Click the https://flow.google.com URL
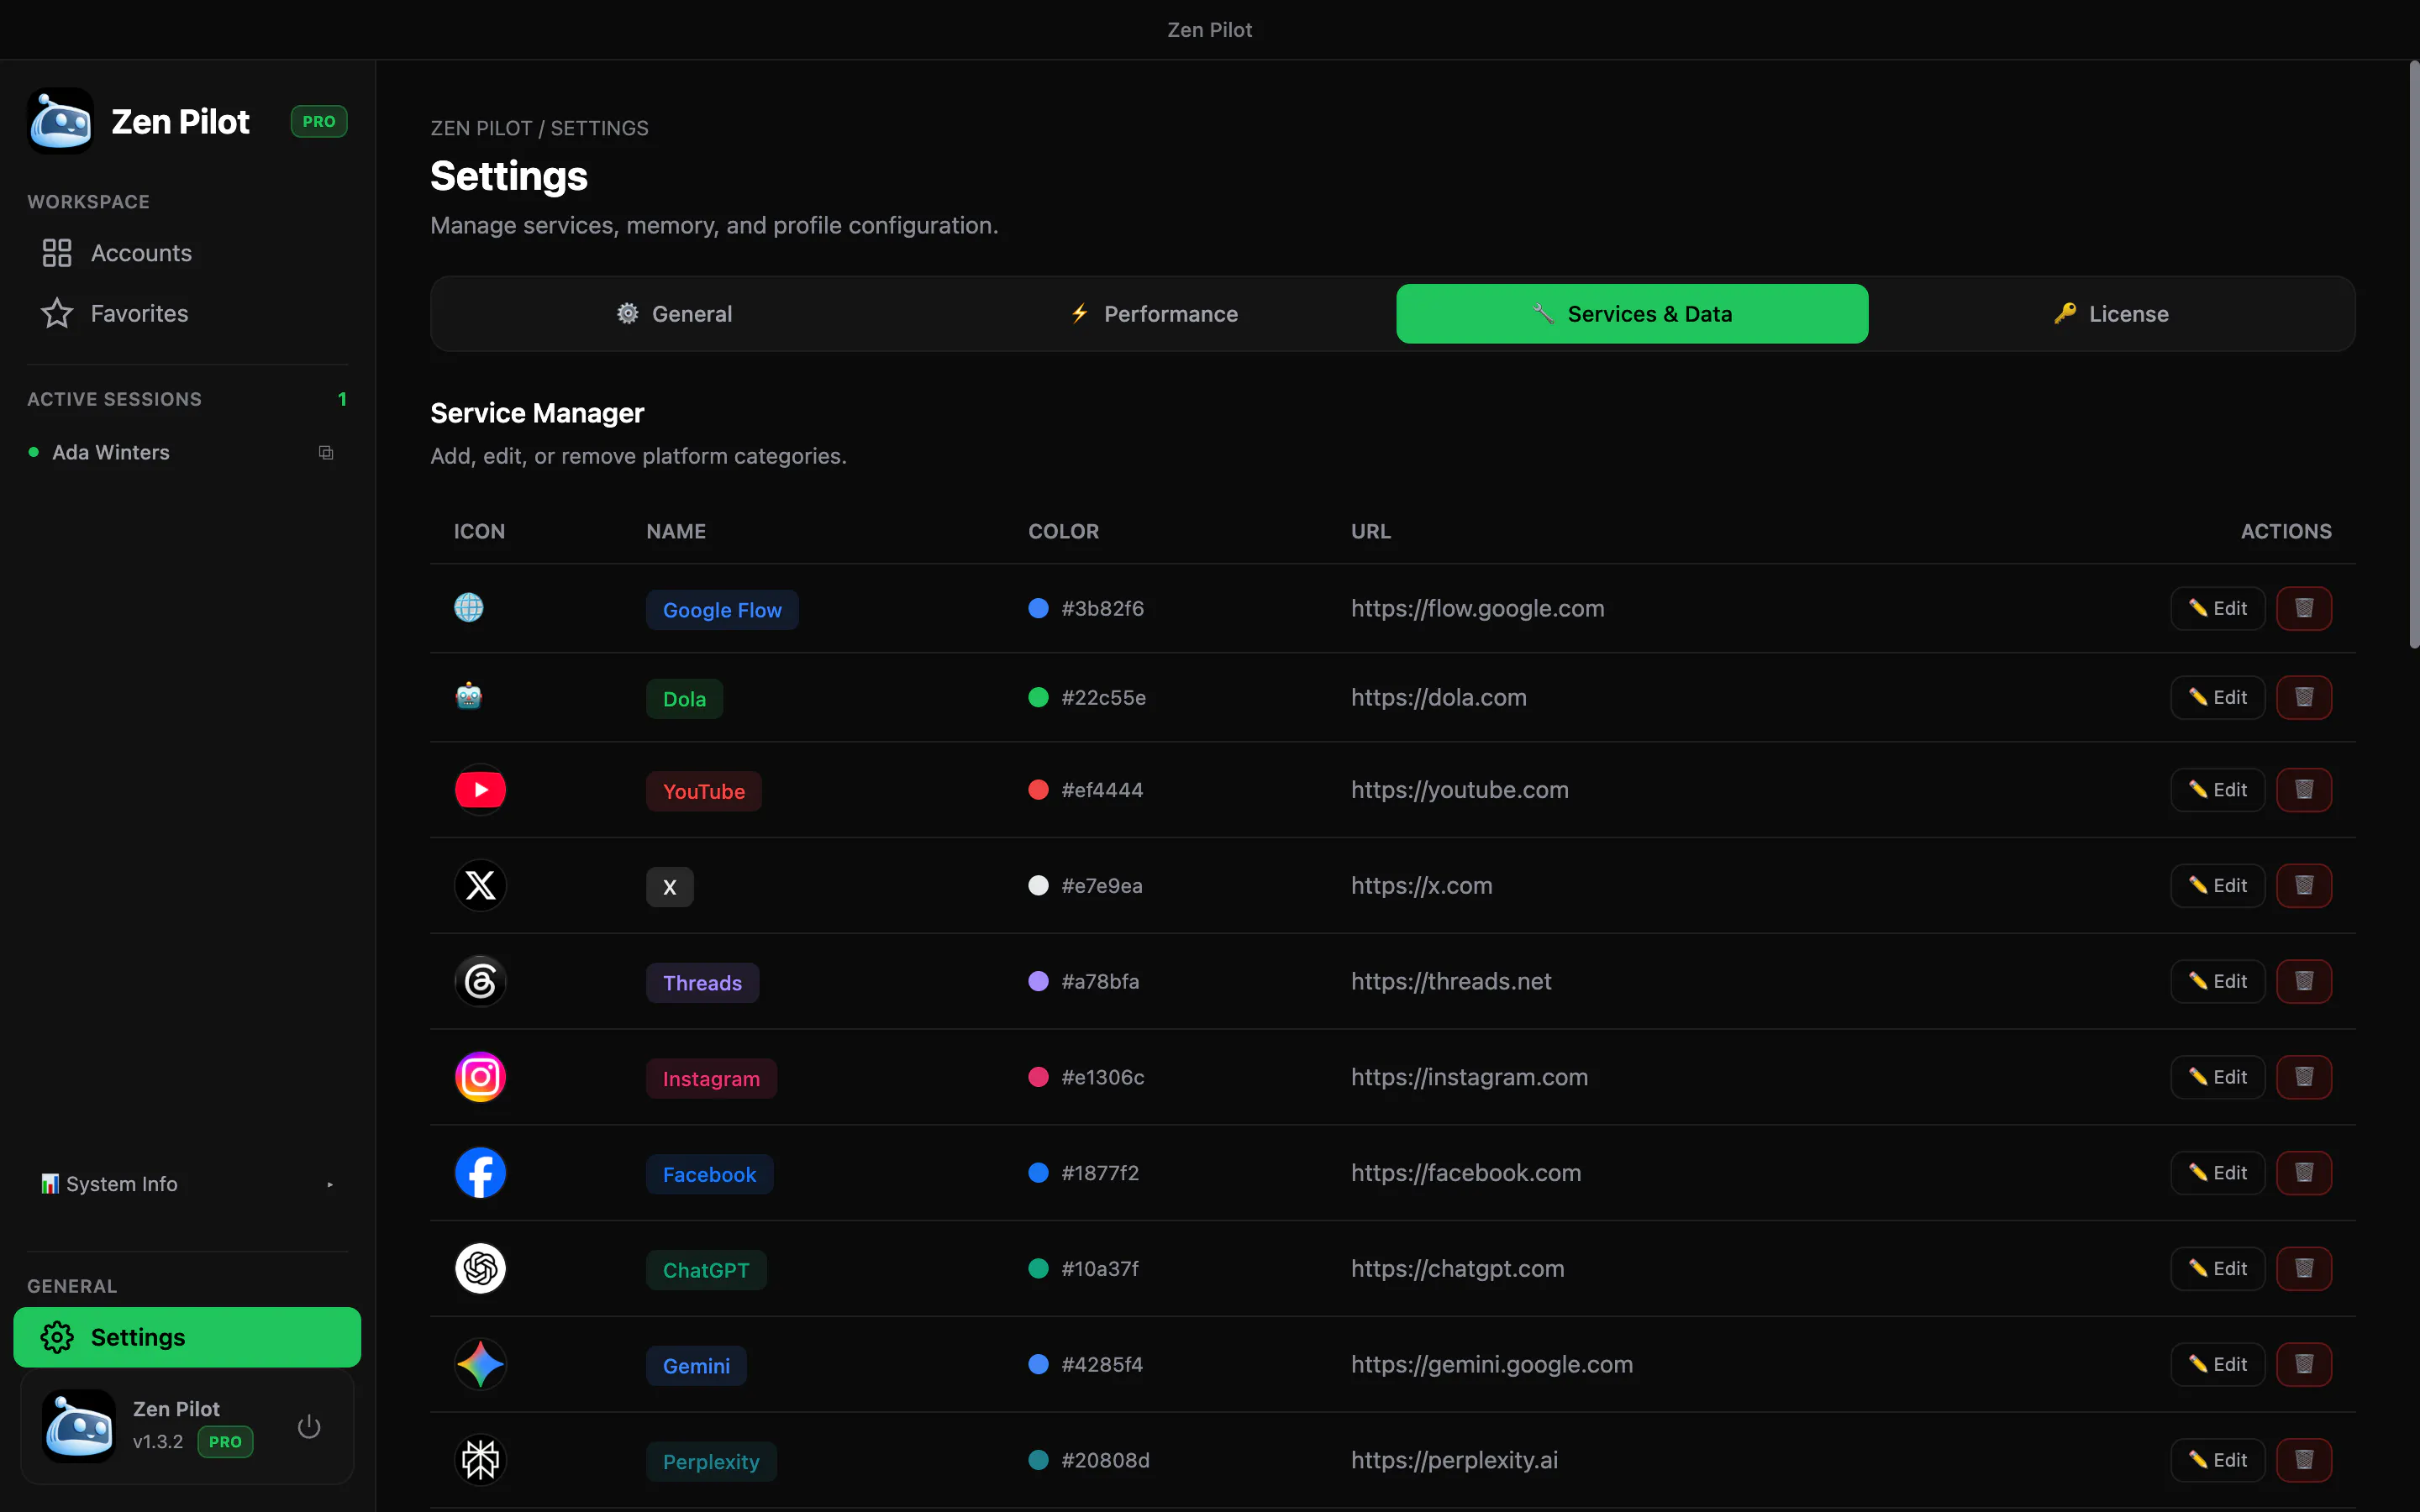 pyautogui.click(x=1477, y=608)
